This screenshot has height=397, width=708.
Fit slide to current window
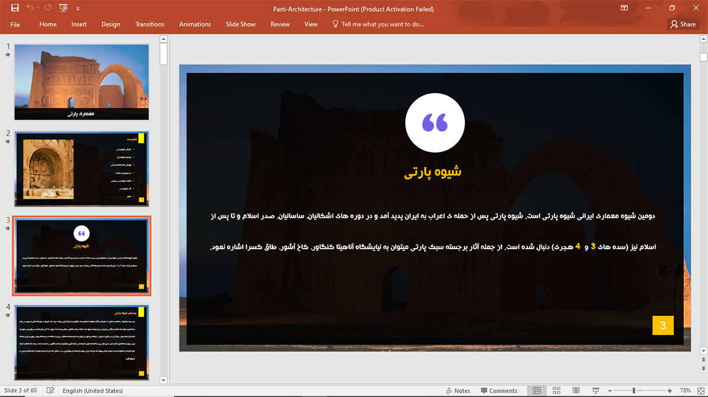click(701, 390)
